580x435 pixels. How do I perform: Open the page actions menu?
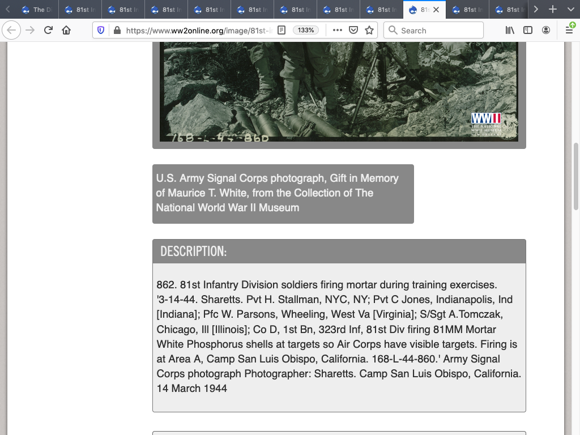click(x=338, y=31)
